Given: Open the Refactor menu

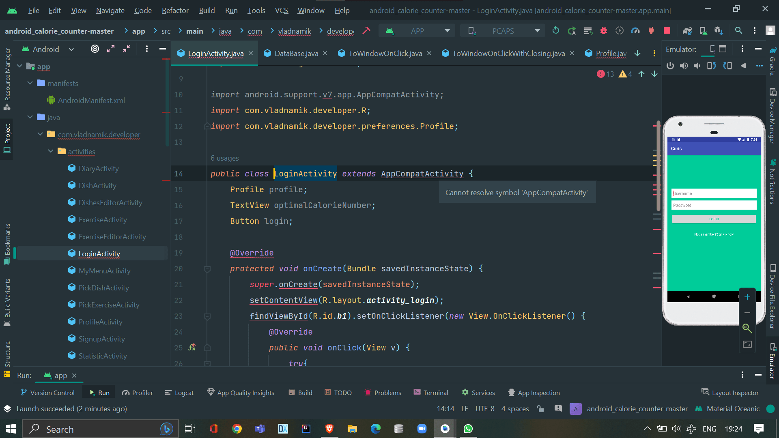Looking at the screenshot, I should [175, 10].
